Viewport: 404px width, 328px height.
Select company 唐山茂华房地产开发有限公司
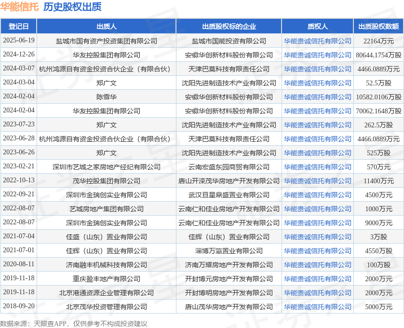tap(229, 307)
